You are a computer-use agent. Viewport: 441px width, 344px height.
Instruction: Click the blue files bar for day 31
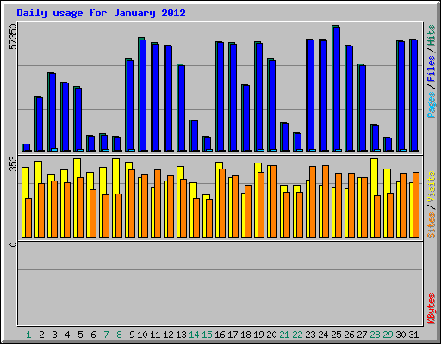point(414,95)
